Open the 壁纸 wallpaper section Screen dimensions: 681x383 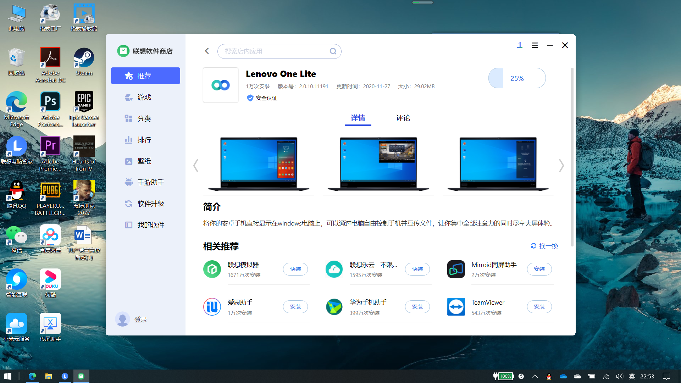[145, 161]
